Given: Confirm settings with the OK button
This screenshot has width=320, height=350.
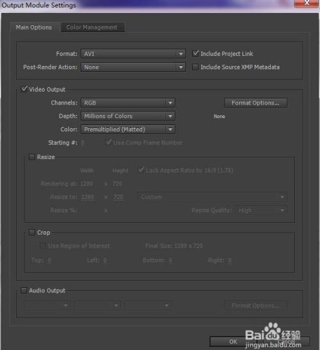Looking at the screenshot, I should tap(233, 342).
